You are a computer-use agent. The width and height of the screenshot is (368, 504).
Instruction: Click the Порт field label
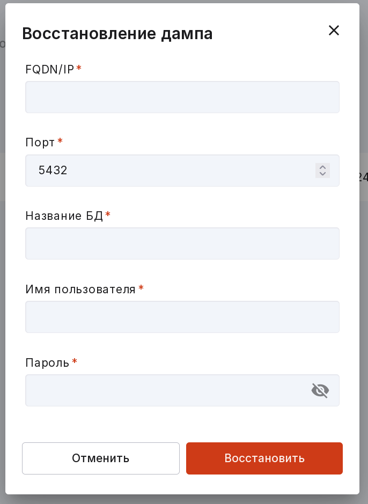40,143
